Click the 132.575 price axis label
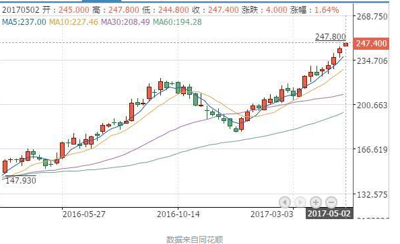 372,195
